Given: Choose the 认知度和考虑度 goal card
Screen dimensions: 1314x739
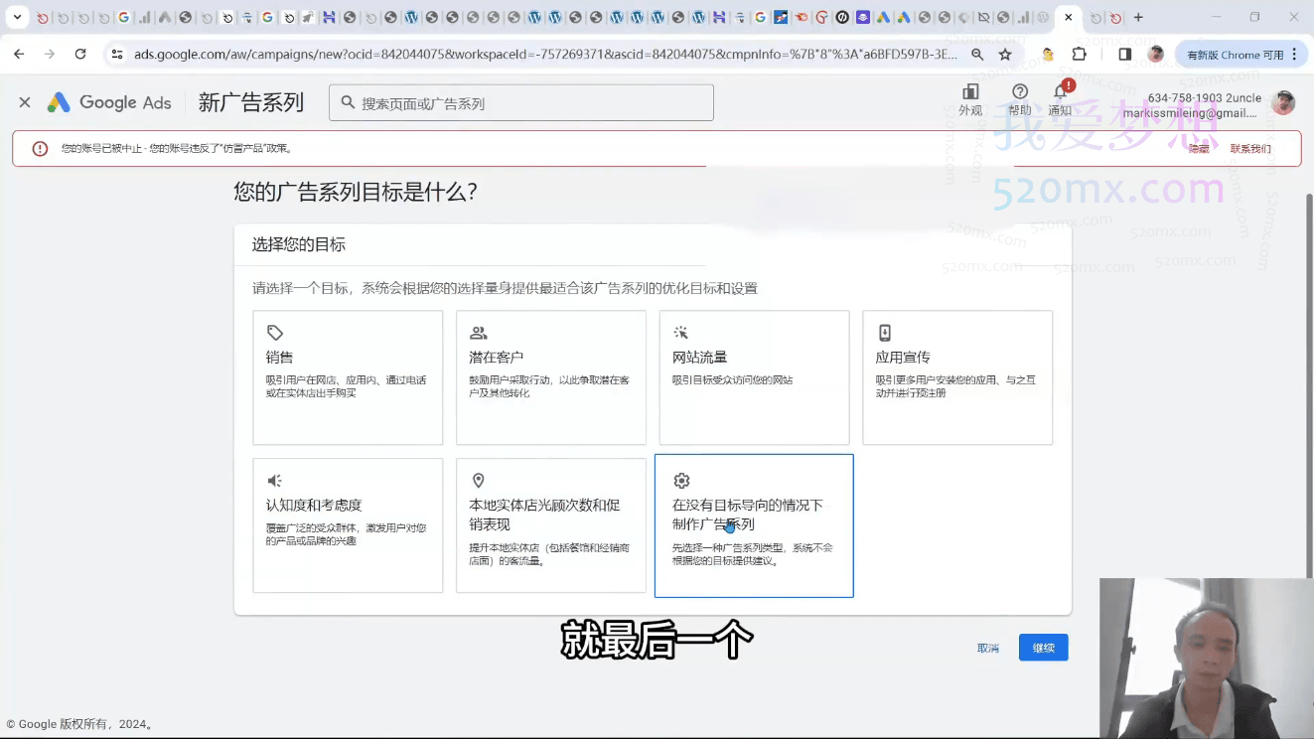Looking at the screenshot, I should coord(348,524).
